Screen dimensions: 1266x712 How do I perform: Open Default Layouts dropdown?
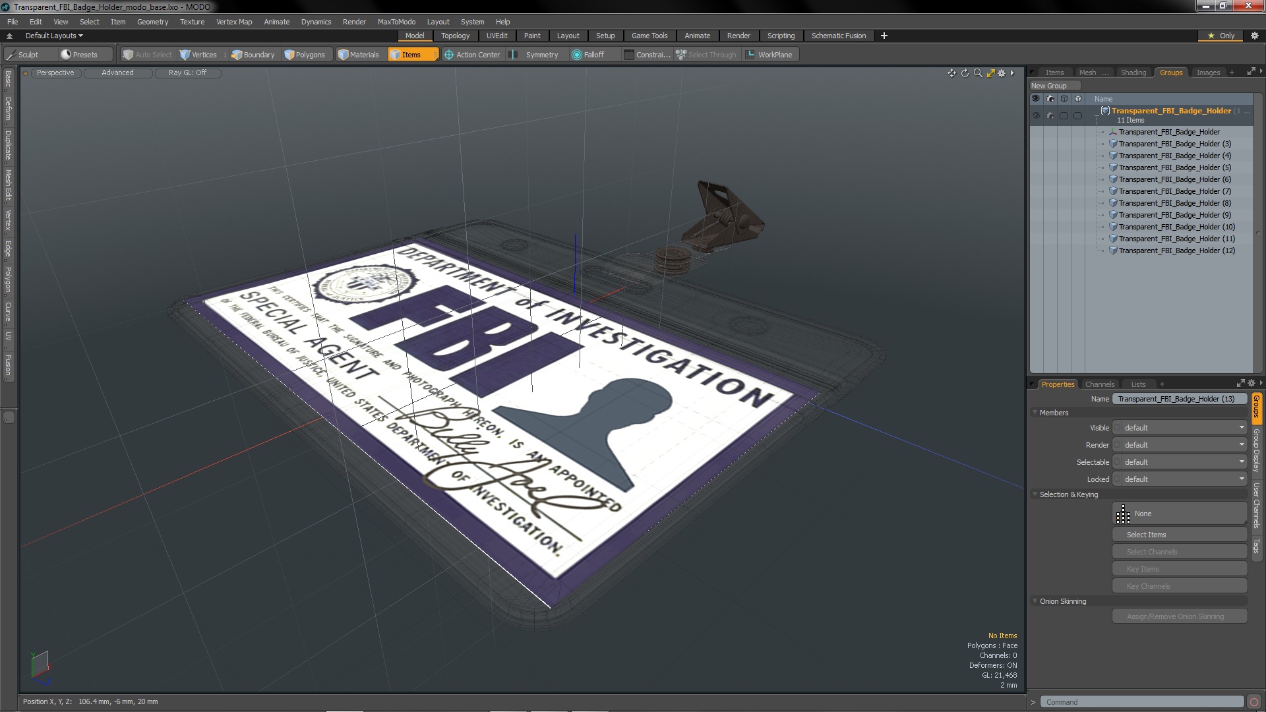(x=54, y=36)
